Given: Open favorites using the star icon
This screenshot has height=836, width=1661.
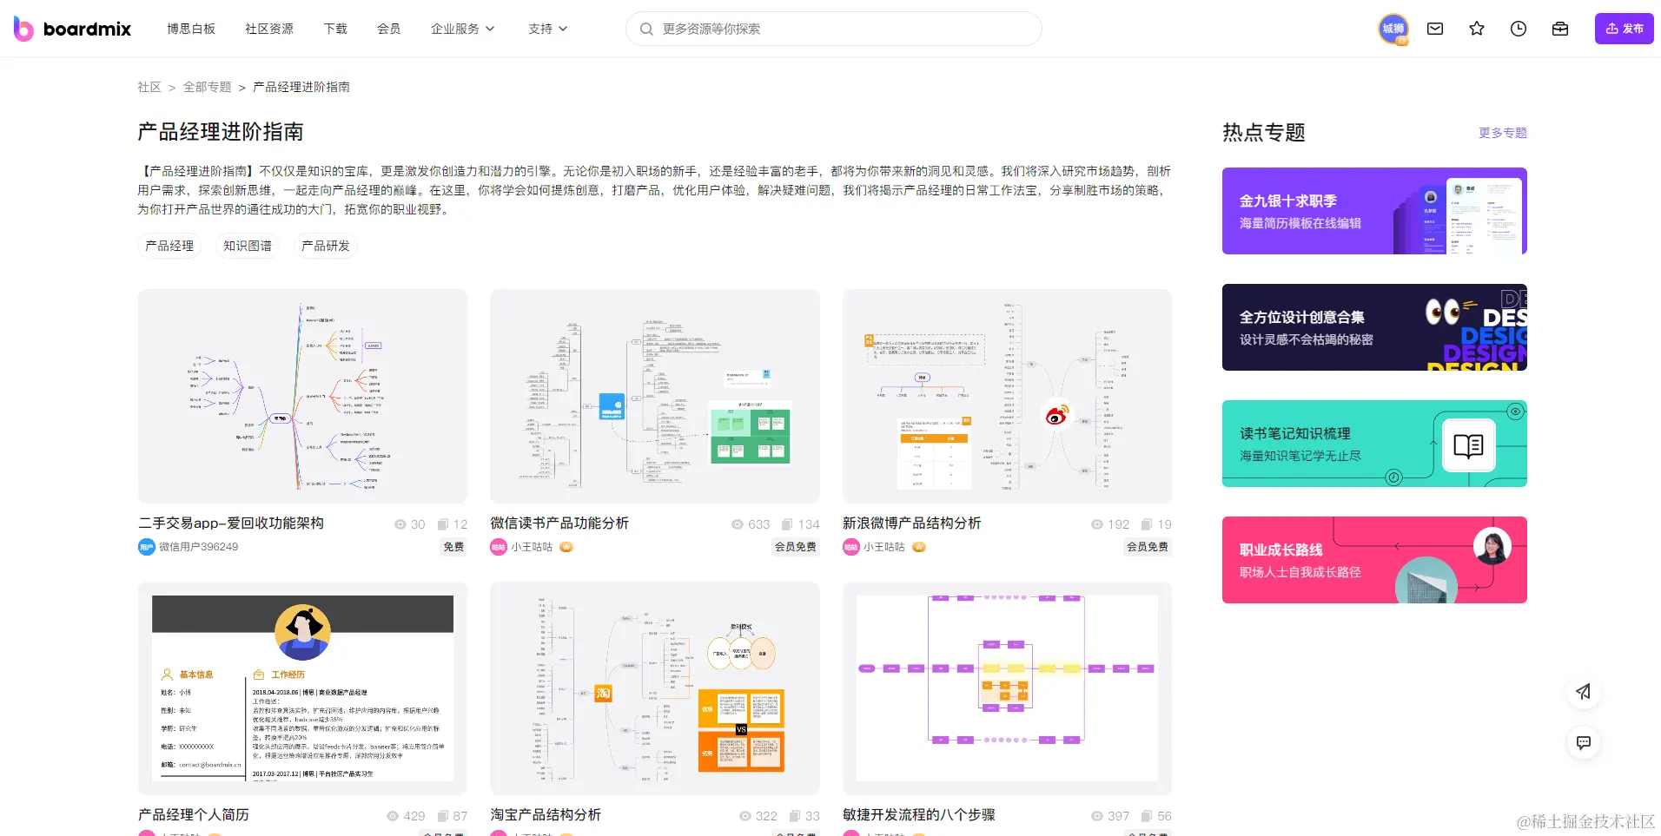Looking at the screenshot, I should pos(1476,29).
